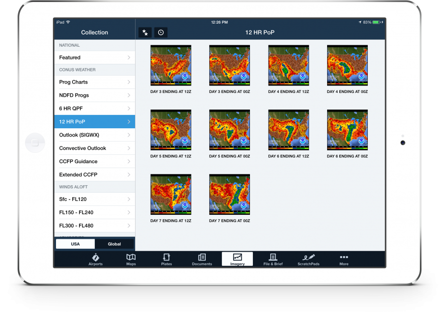Select the Plates icon
This screenshot has height=316, width=442.
pyautogui.click(x=166, y=259)
